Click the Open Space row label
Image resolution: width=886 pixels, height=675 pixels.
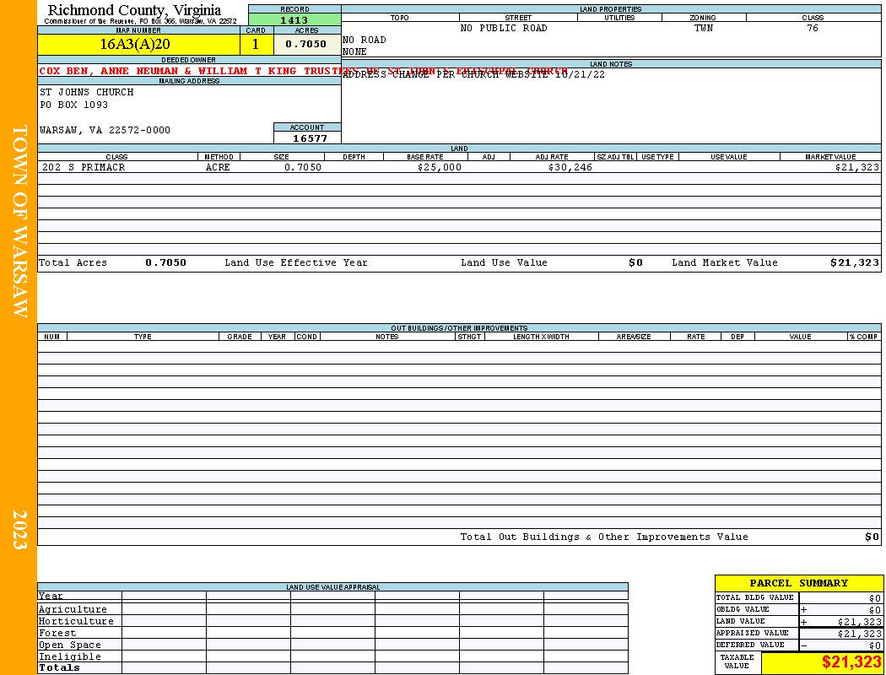[69, 645]
